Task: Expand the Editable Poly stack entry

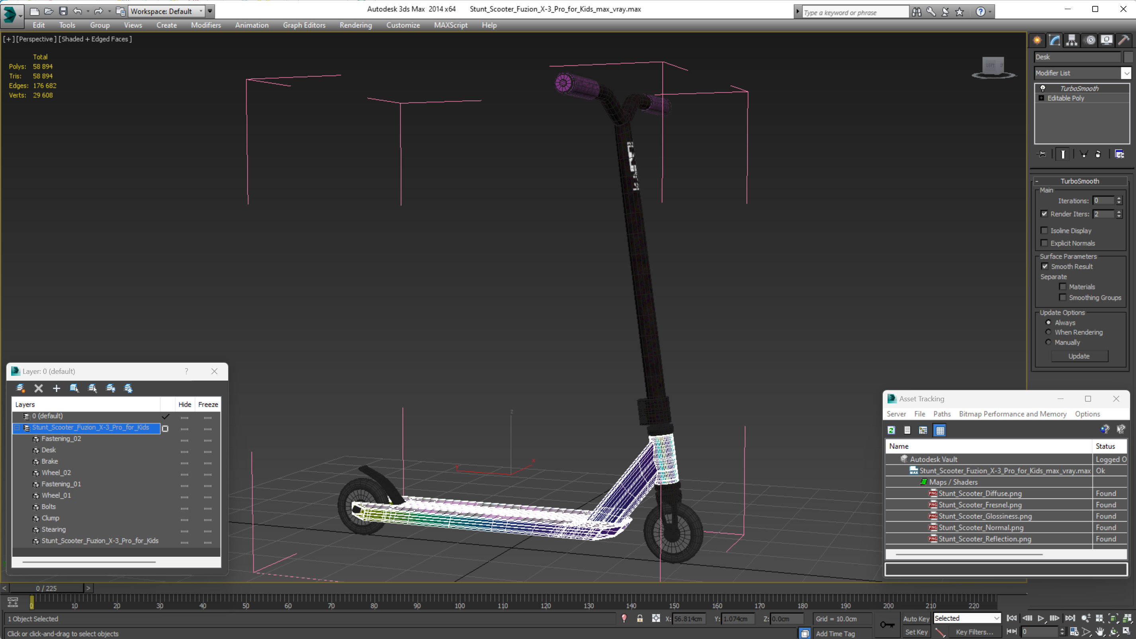Action: coord(1041,98)
